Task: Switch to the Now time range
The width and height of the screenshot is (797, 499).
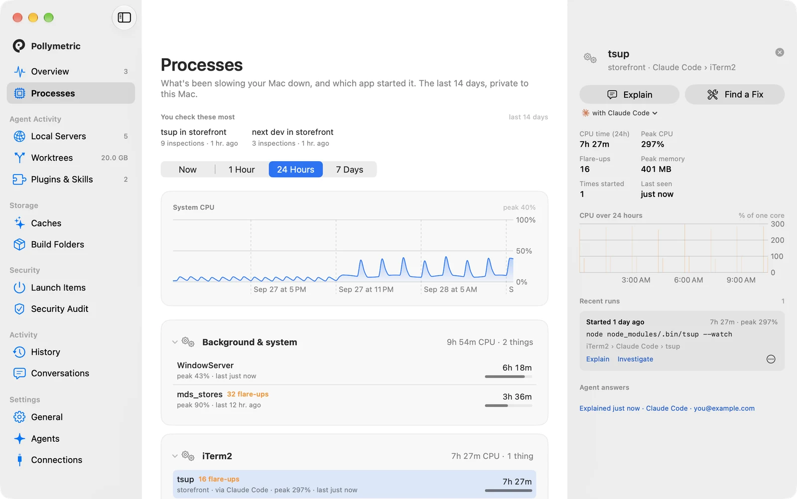Action: pyautogui.click(x=188, y=170)
